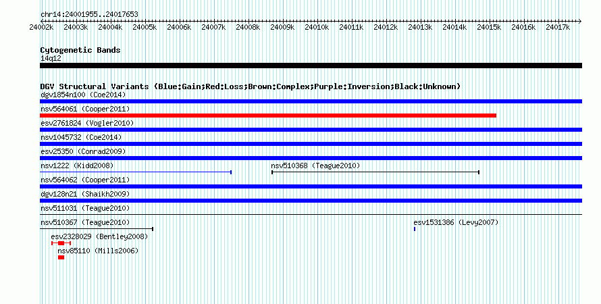Viewport: 601px width, 304px height.
Task: Click the dgv1854n100 (Coe2014) label
Action: [83, 95]
